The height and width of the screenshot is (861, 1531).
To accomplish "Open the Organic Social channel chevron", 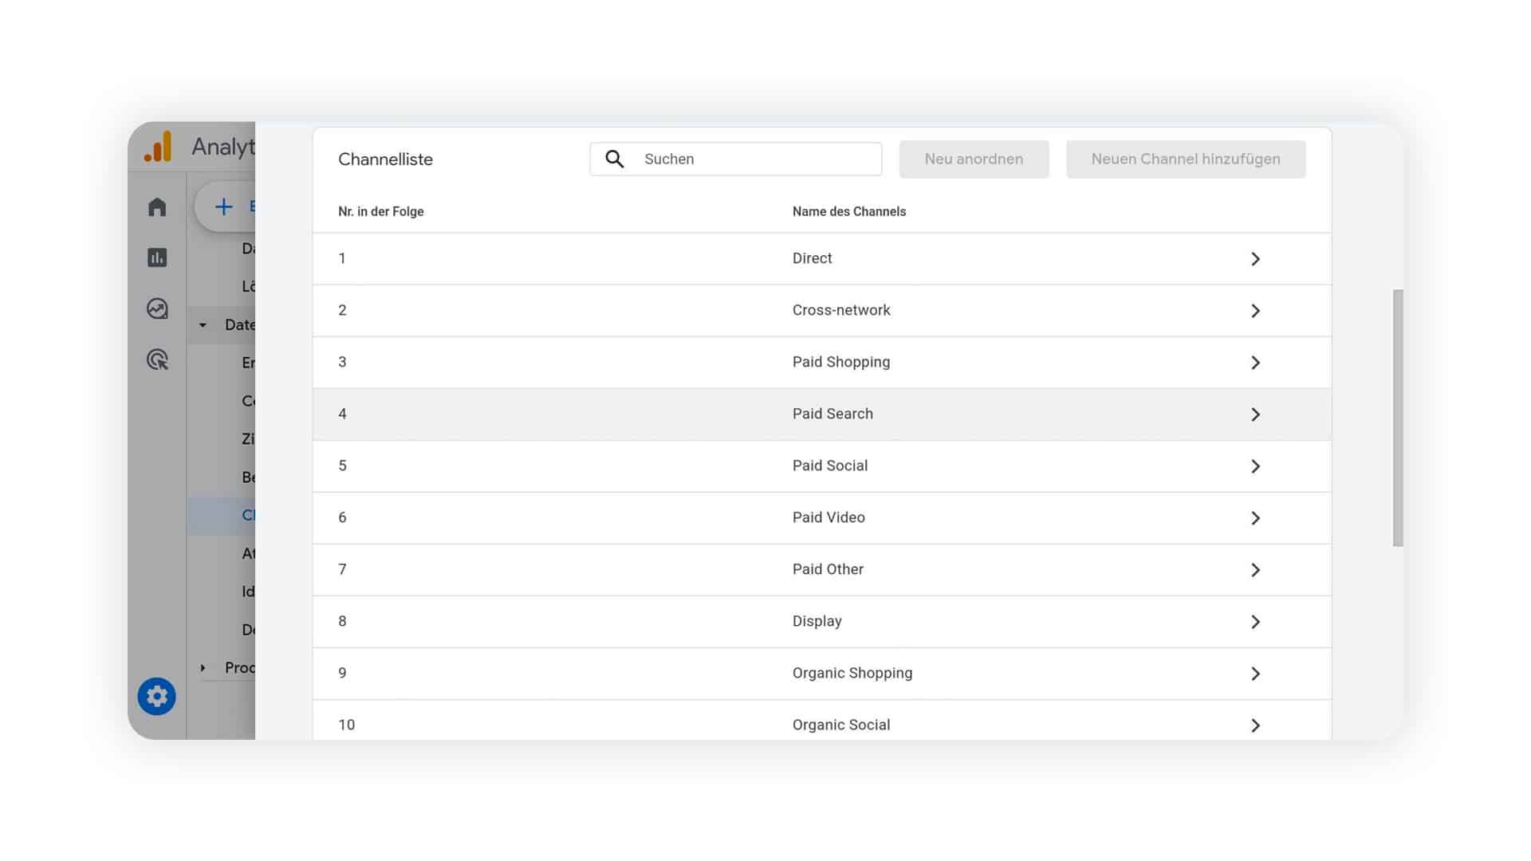I will coord(1255,725).
